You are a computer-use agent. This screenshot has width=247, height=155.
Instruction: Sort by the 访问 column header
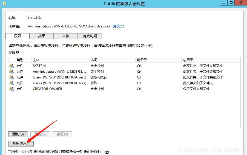point(112,60)
